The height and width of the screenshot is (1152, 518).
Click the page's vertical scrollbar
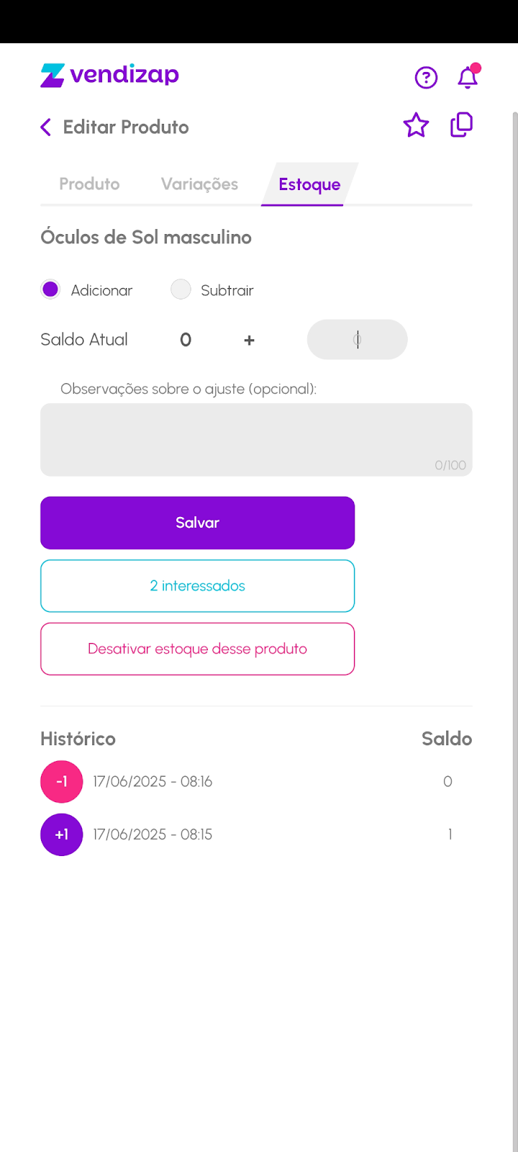coord(514,576)
